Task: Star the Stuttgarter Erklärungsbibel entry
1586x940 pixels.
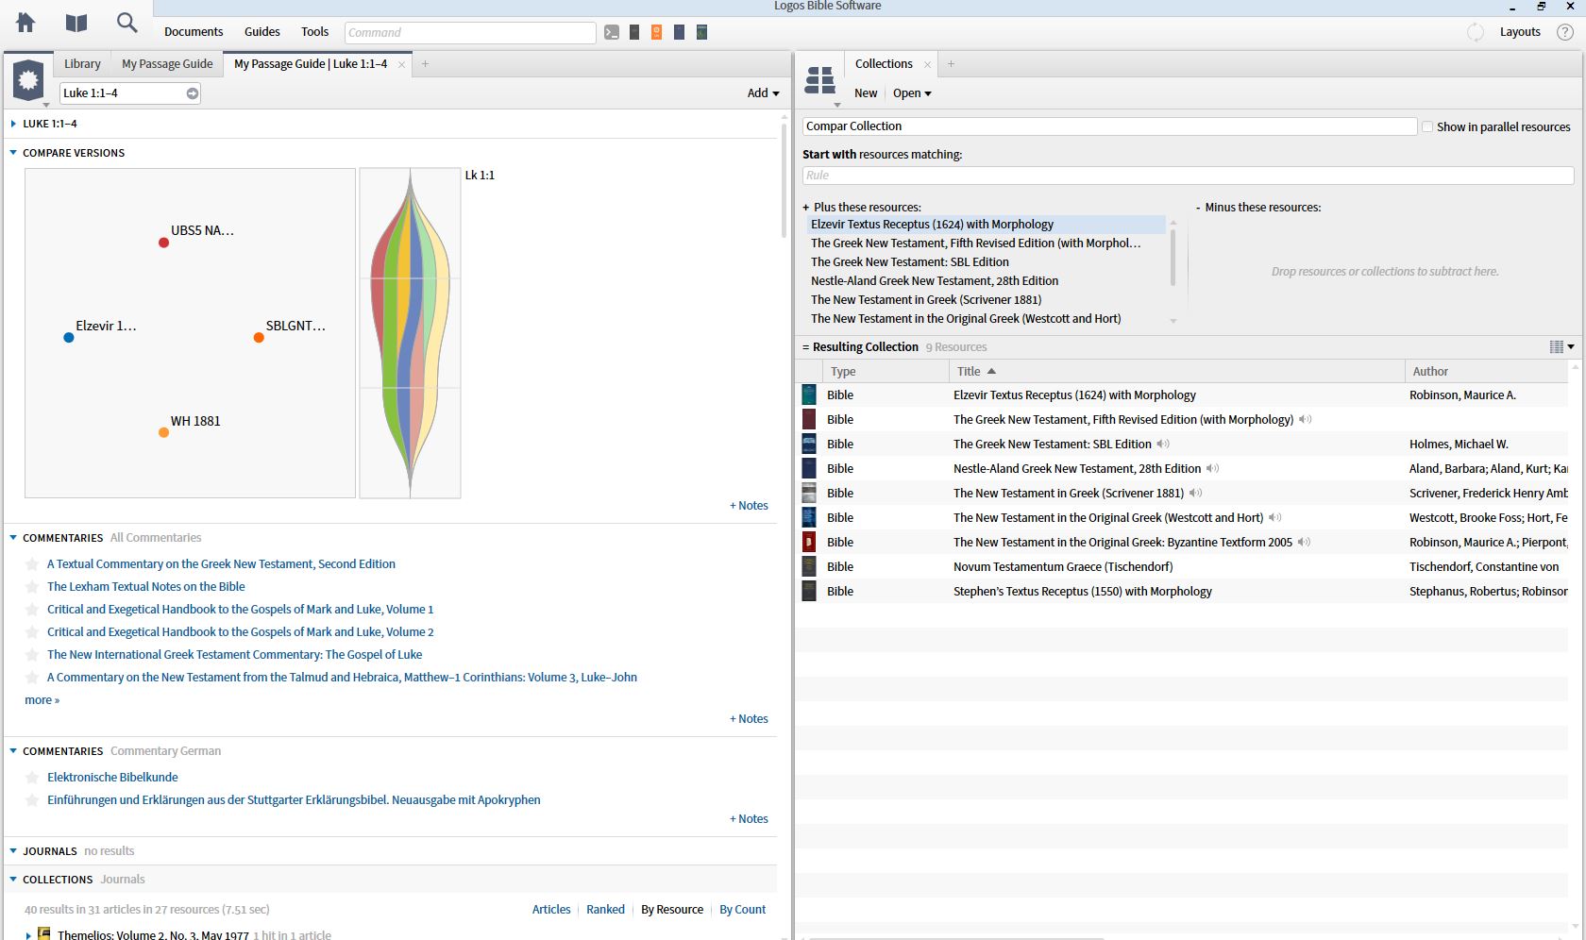Action: point(32,800)
